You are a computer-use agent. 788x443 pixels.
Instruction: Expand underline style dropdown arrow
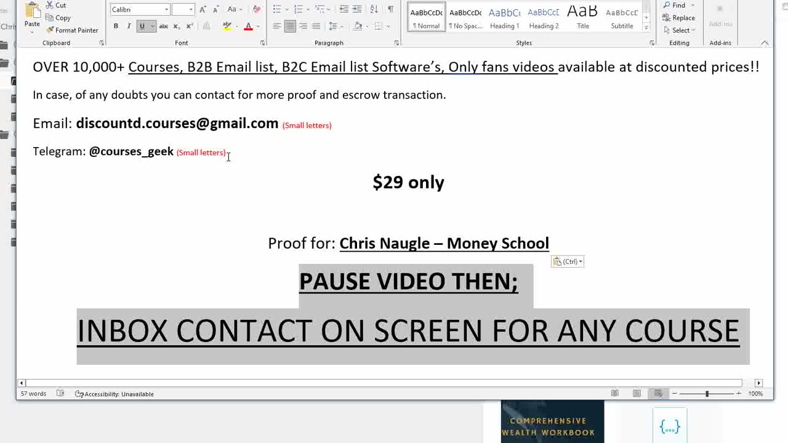click(152, 26)
